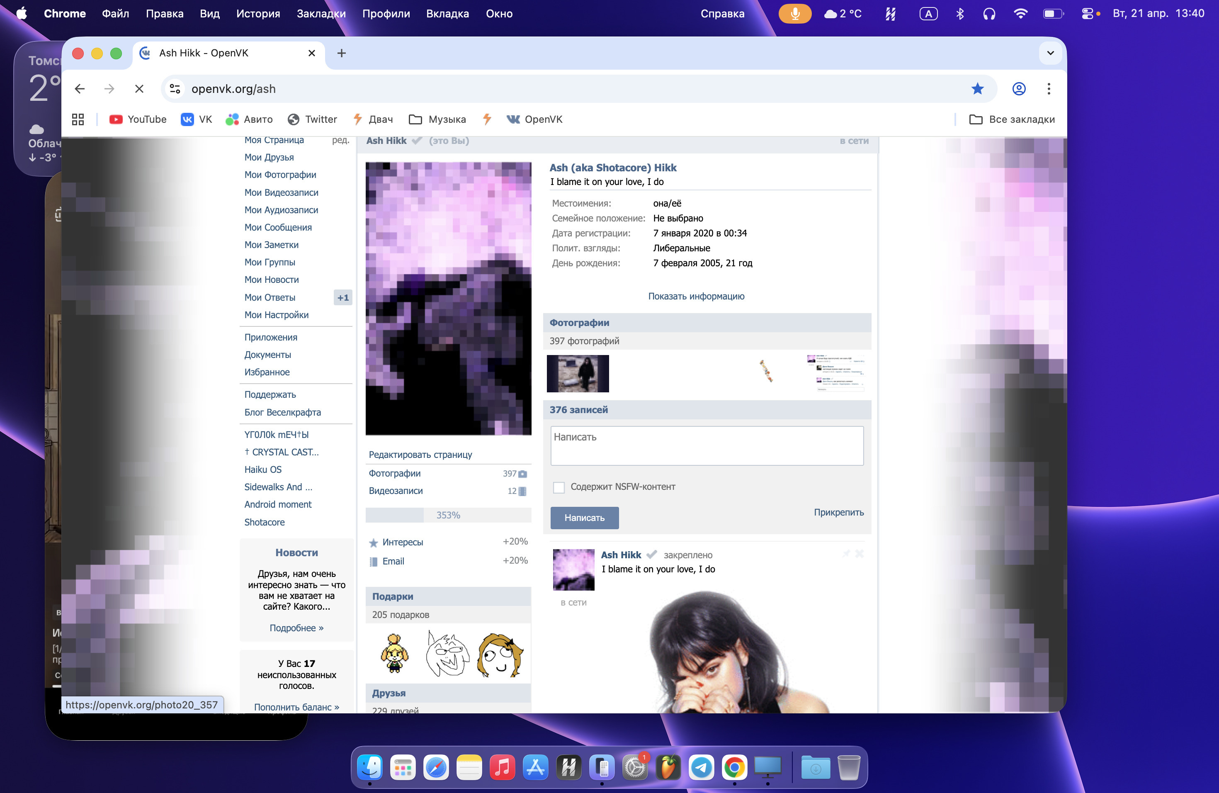This screenshot has height=793, width=1219.
Task: Open the tab search dropdown chevron
Action: coord(1051,53)
